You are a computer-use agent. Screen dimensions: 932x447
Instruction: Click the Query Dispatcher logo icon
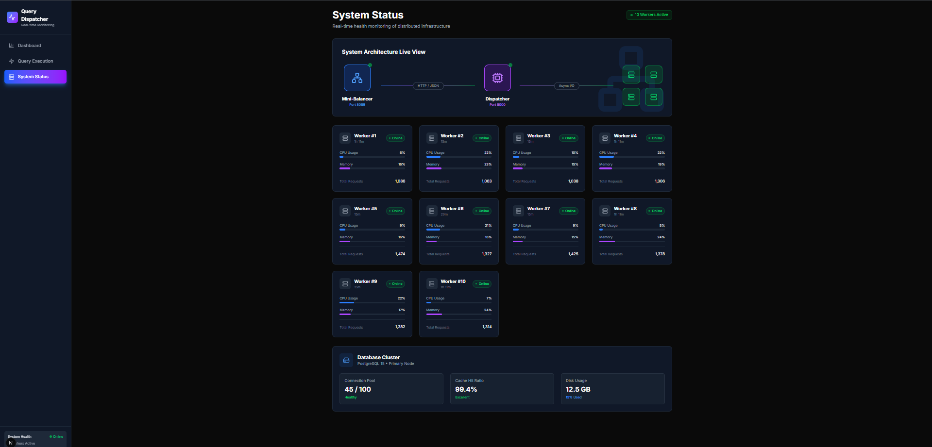click(12, 17)
